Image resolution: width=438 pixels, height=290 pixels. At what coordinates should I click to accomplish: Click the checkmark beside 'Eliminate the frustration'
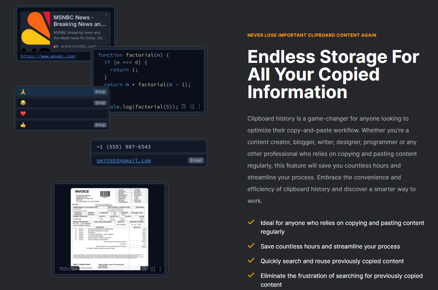click(251, 275)
